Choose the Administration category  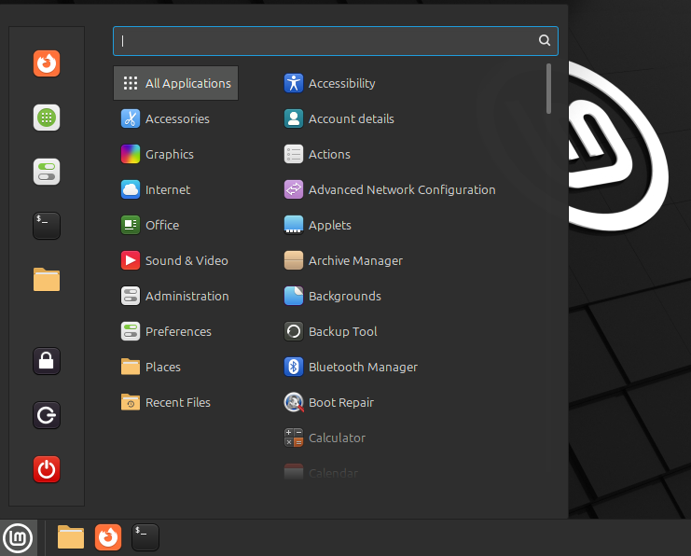tap(187, 296)
